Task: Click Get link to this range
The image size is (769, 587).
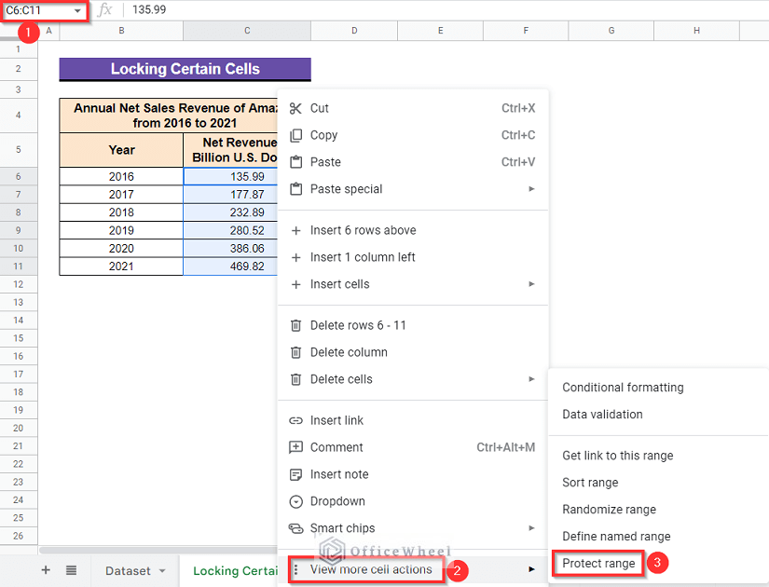Action: tap(617, 455)
